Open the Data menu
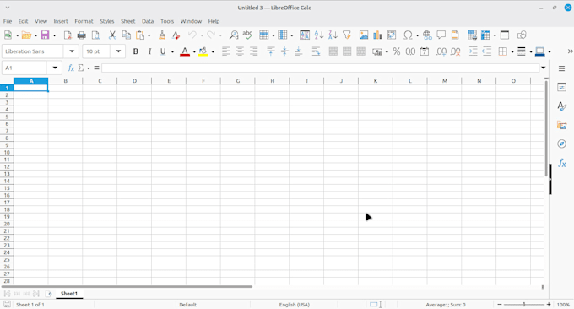Screen dimensions: 574x309 (x=148, y=21)
